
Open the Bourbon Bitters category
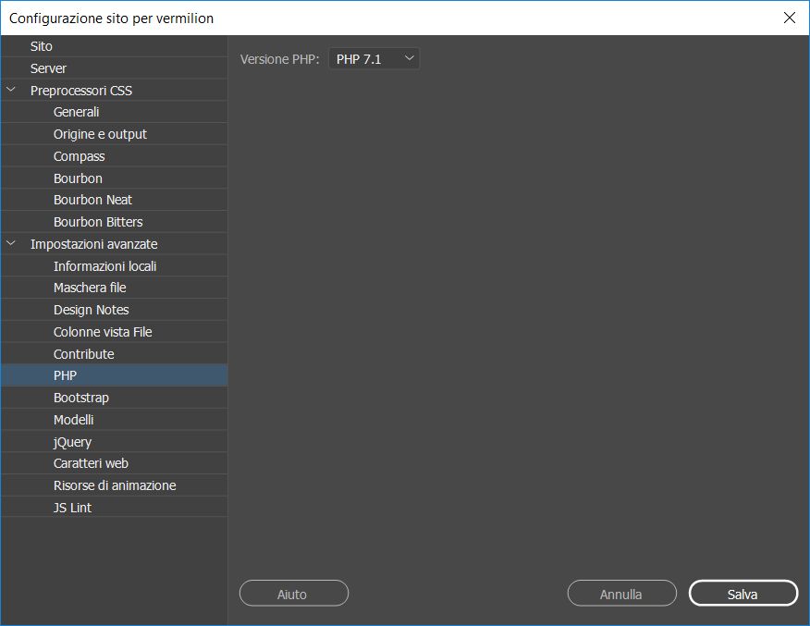pyautogui.click(x=99, y=221)
